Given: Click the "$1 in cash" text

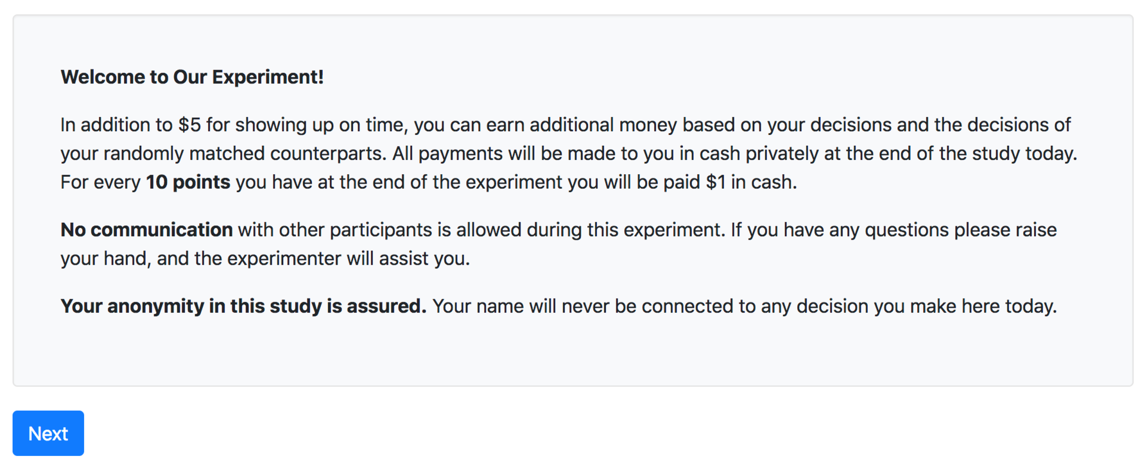Looking at the screenshot, I should click(750, 182).
